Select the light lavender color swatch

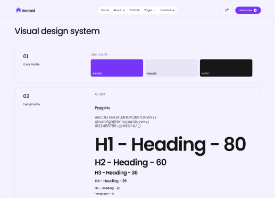click(171, 68)
